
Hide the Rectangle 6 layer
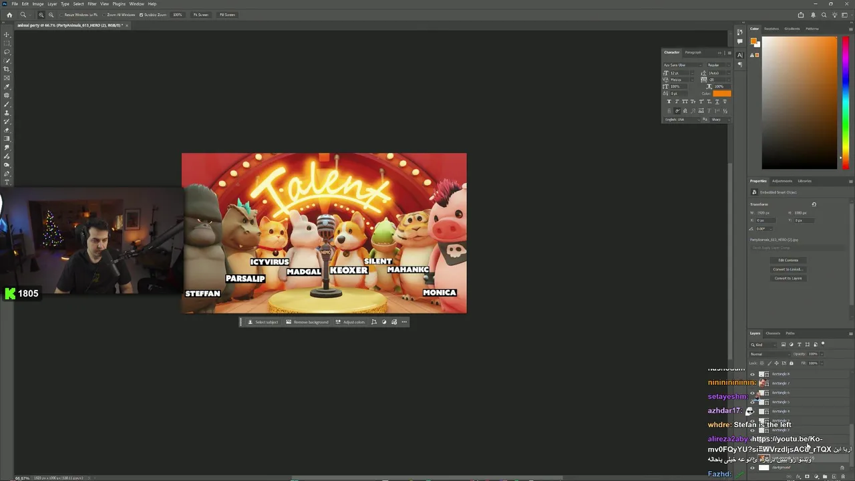(752, 393)
